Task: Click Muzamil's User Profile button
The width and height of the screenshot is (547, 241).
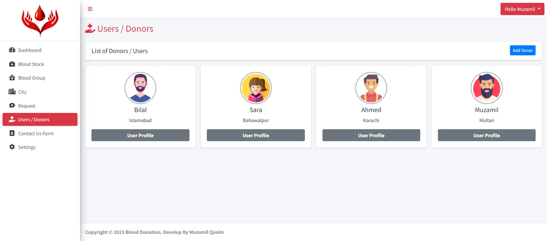Action: coord(486,135)
